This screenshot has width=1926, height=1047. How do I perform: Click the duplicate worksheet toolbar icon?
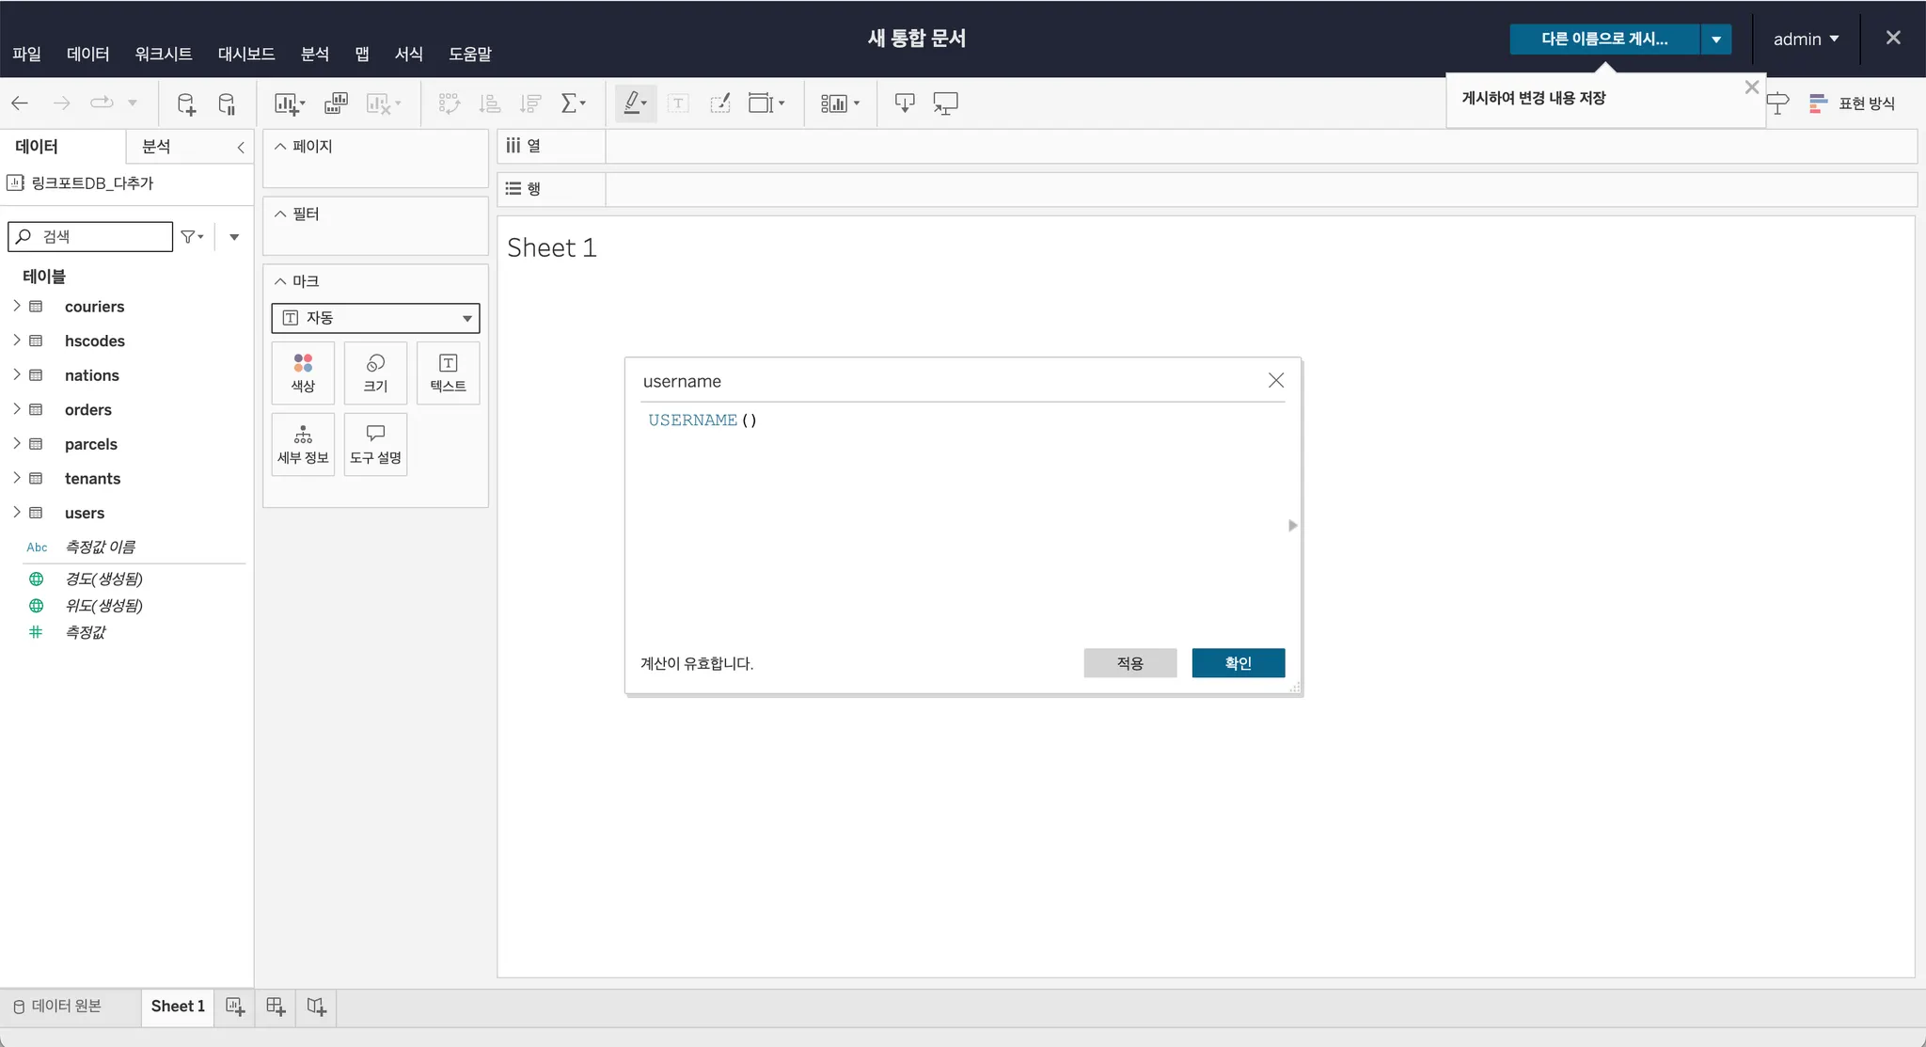tap(336, 103)
